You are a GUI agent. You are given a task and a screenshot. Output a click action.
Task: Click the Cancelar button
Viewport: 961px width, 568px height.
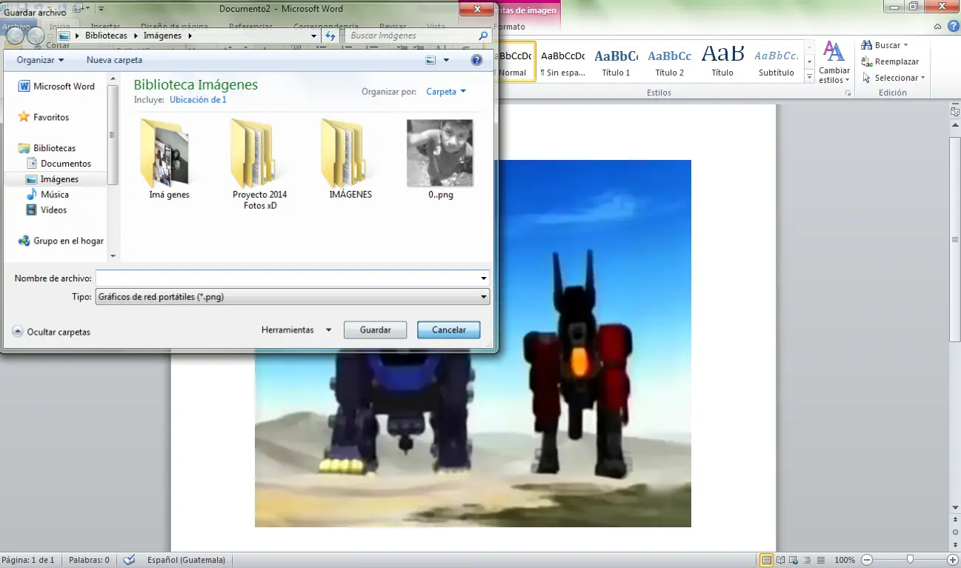(x=449, y=330)
